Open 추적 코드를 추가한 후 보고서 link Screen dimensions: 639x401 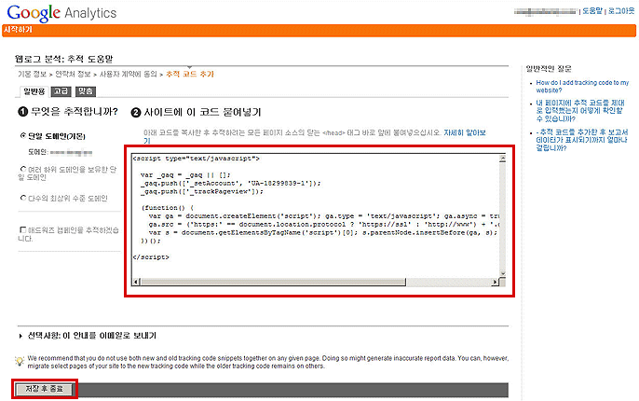[581, 140]
